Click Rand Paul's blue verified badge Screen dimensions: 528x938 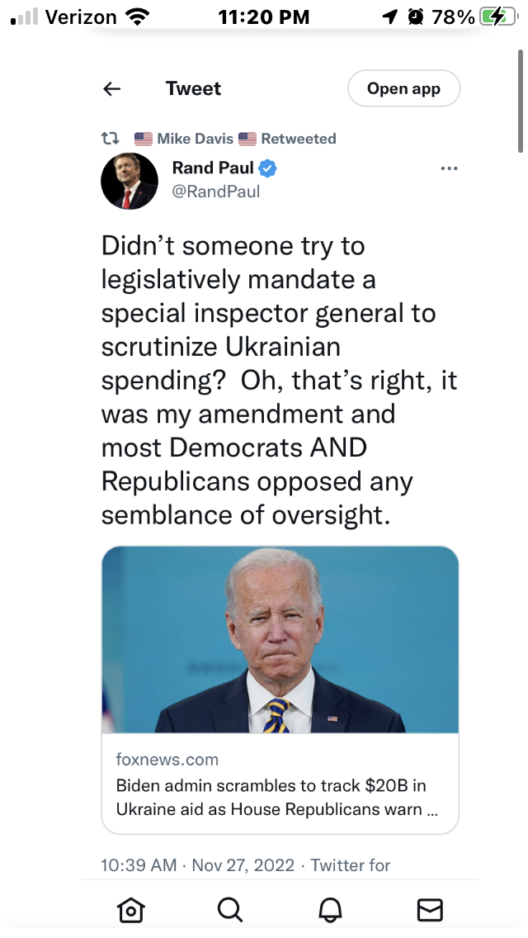point(268,168)
